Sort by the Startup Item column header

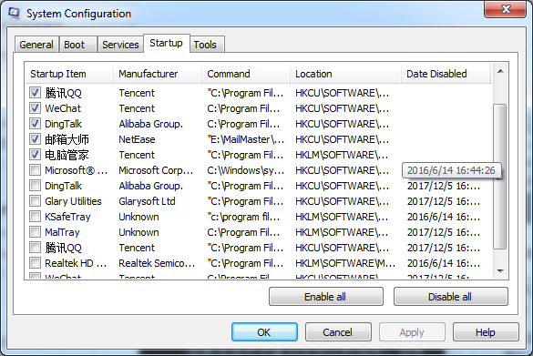69,74
